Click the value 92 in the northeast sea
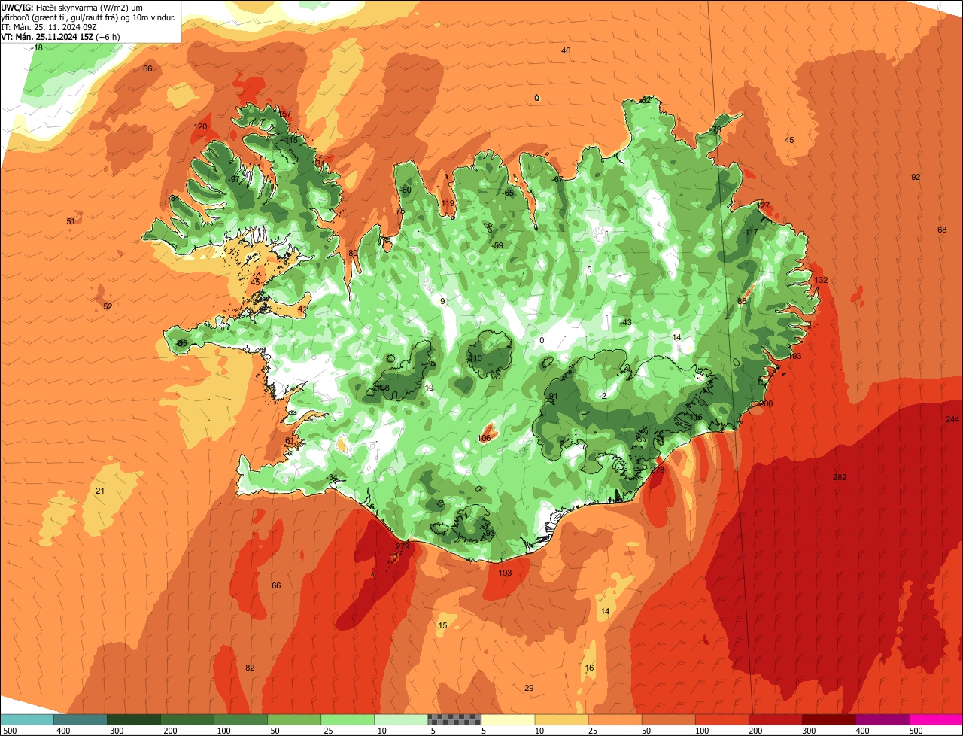The height and width of the screenshot is (736, 963). 916,178
